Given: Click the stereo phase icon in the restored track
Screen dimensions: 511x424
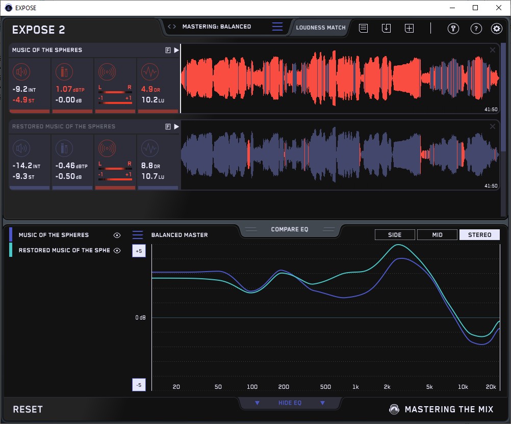Looking at the screenshot, I should [107, 148].
